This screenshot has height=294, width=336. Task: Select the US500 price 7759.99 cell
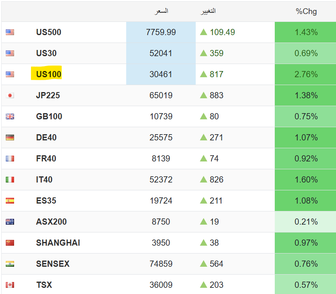(161, 32)
